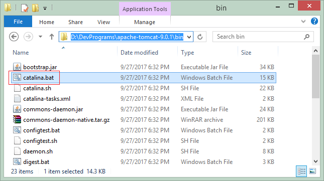The height and width of the screenshot is (181, 324).
Task: Open the Help question mark icon
Action: click(314, 21)
